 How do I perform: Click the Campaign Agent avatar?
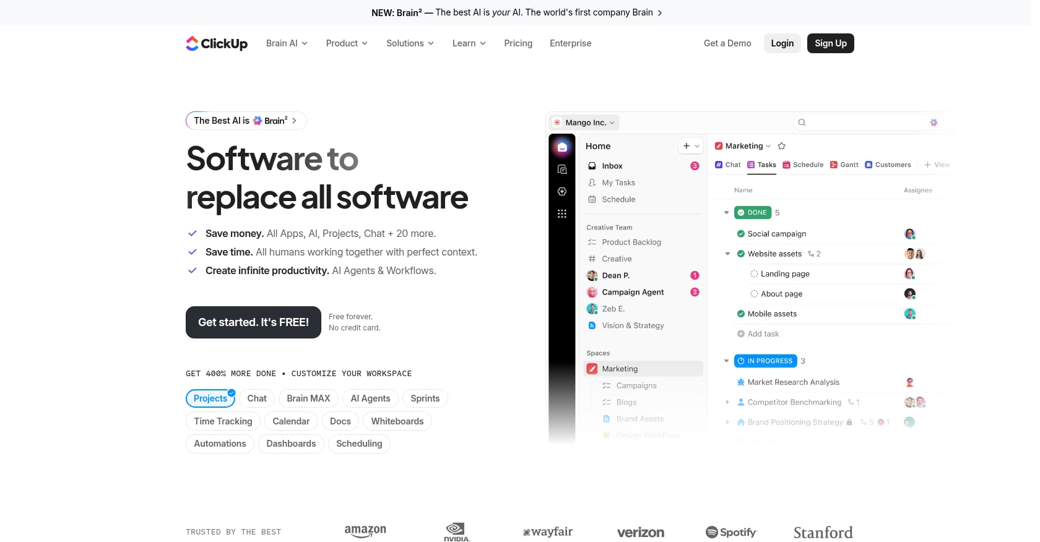click(x=592, y=292)
